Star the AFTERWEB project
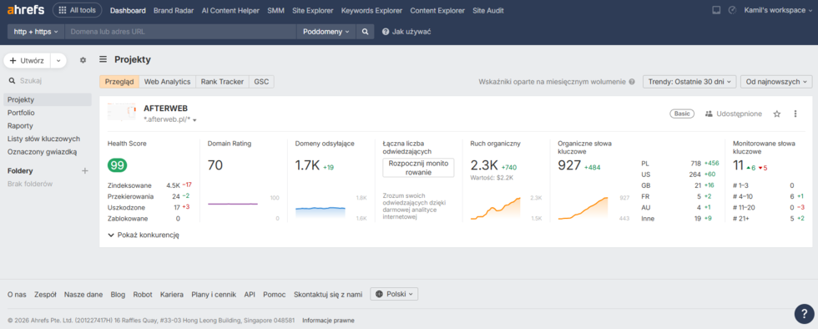This screenshot has height=329, width=818. 777,114
